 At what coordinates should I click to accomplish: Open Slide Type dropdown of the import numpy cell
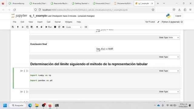pyautogui.click(x=174, y=71)
